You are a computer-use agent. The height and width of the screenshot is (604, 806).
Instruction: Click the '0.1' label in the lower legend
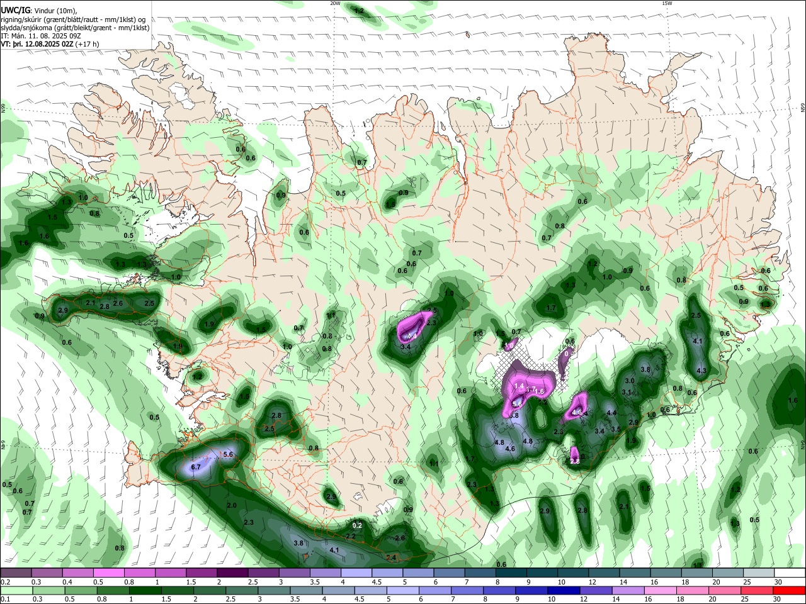click(x=4, y=599)
